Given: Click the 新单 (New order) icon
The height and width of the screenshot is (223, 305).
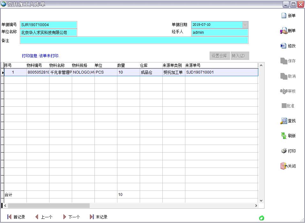Looking at the screenshot, I should point(284,16).
